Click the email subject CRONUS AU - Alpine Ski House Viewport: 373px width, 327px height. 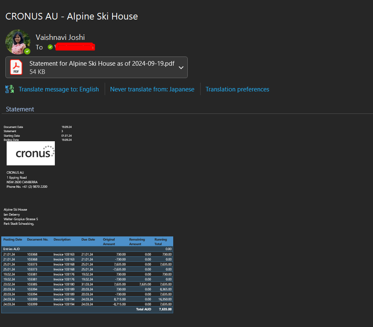[x=71, y=17]
